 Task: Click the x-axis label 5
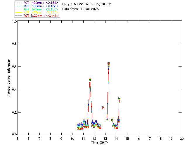[x=18, y=139]
